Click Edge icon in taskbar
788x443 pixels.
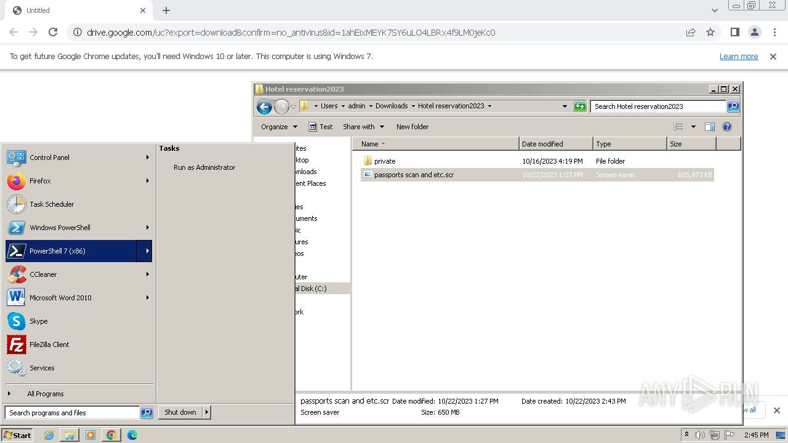coord(132,435)
